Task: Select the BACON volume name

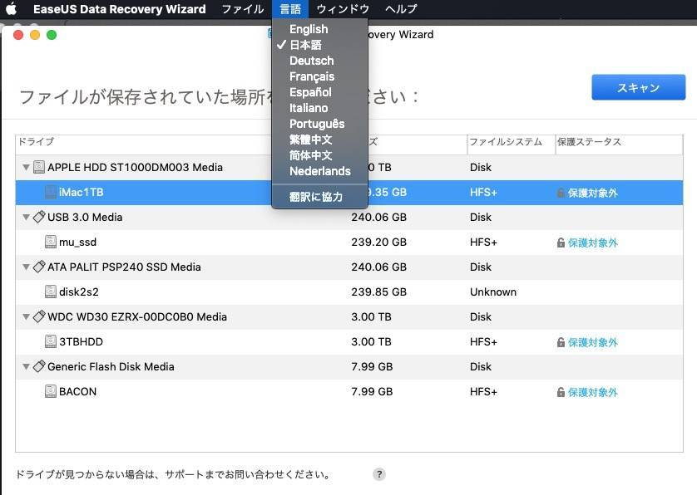Action: click(x=78, y=391)
